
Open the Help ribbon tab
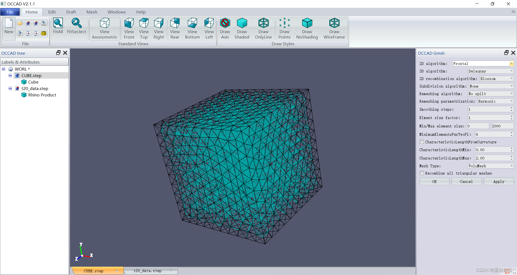point(141,12)
